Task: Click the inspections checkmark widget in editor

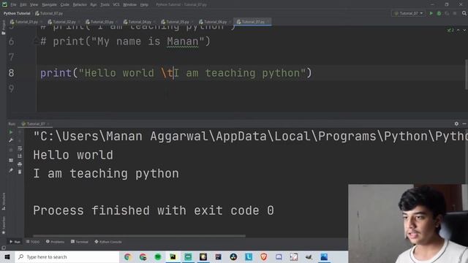Action: (x=450, y=30)
